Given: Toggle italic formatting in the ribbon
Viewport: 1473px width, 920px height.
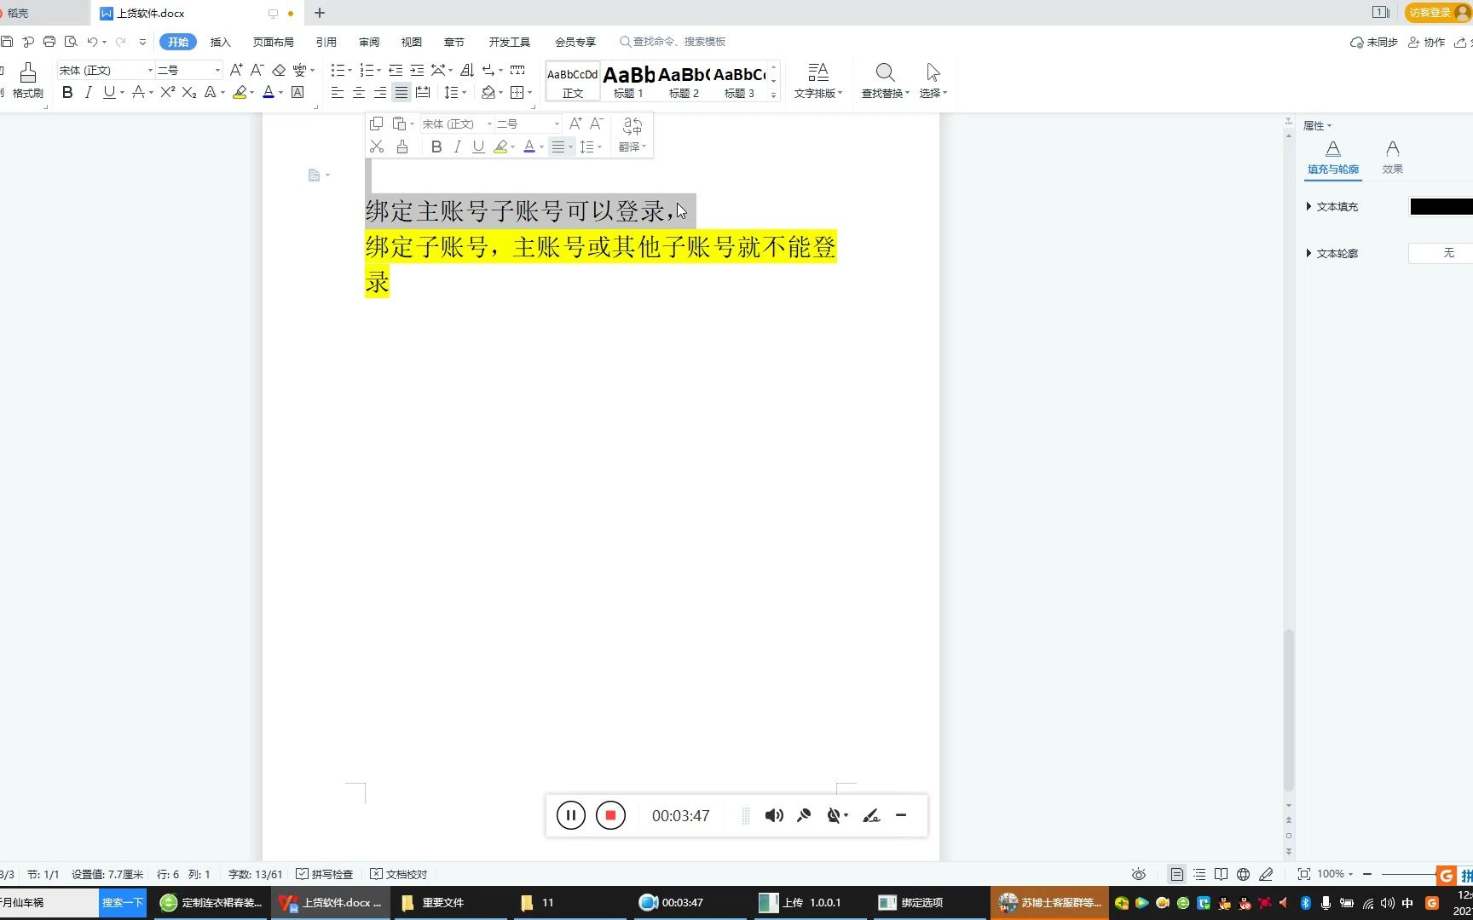Looking at the screenshot, I should click(88, 92).
